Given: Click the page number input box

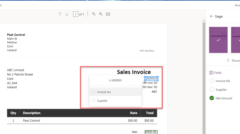Looking at the screenshot, I should (x=76, y=14).
